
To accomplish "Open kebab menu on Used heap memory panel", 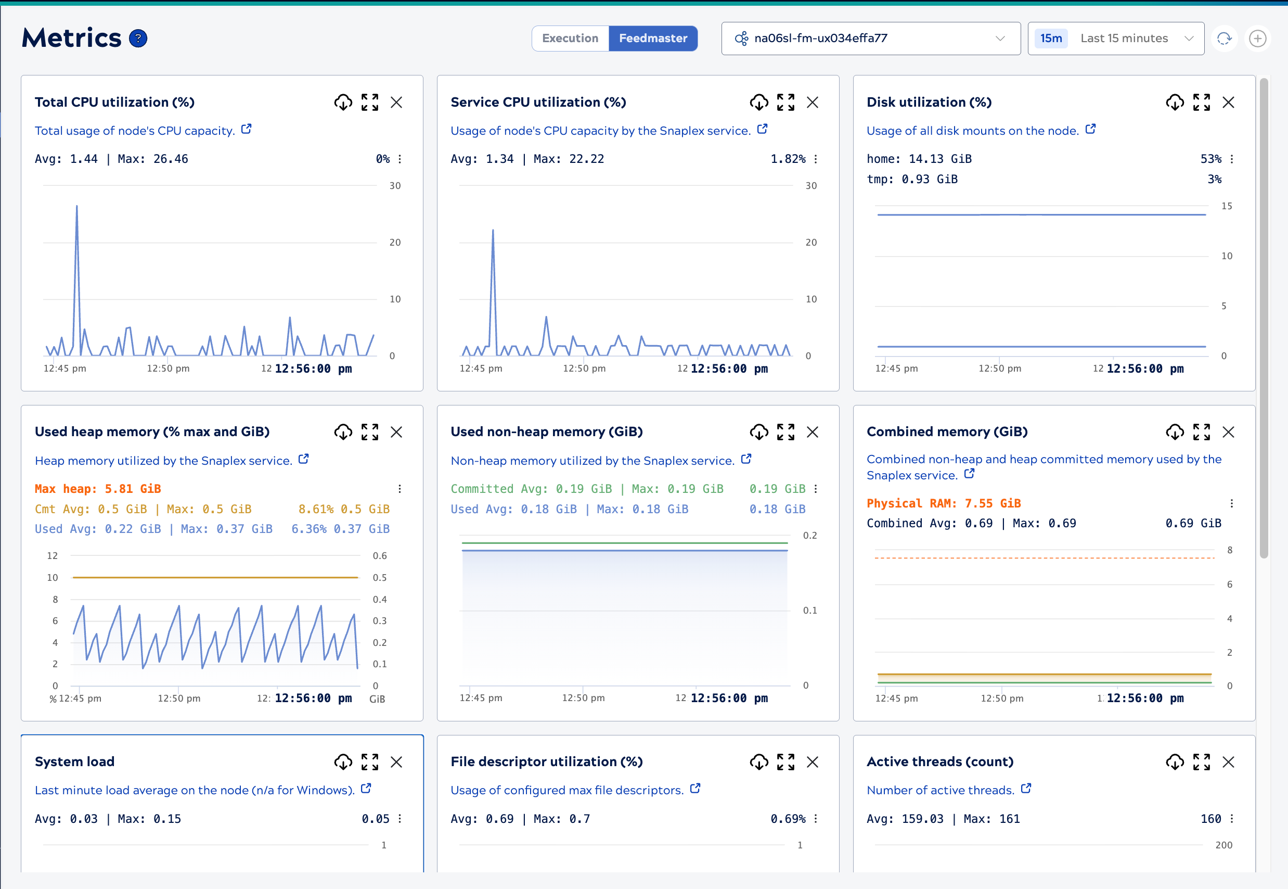I will (x=400, y=489).
